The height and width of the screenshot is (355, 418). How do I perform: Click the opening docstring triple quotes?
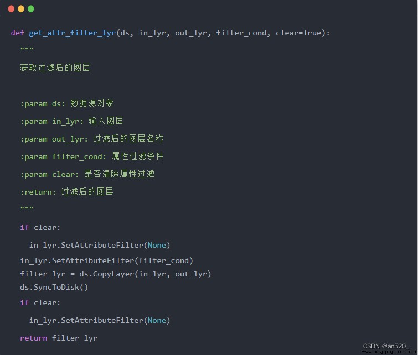point(27,49)
